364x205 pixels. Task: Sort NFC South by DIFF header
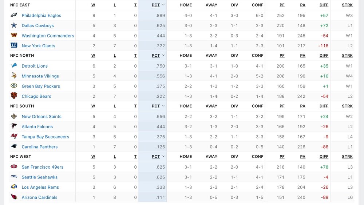point(324,106)
